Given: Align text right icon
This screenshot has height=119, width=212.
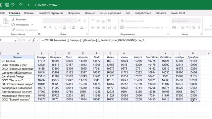Looking at the screenshot, I should (x=103, y=27).
